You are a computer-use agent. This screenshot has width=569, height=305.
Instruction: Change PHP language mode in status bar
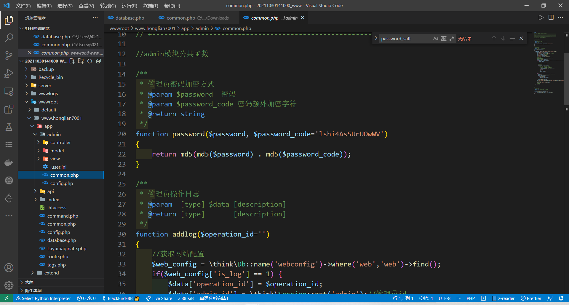pyautogui.click(x=471, y=298)
